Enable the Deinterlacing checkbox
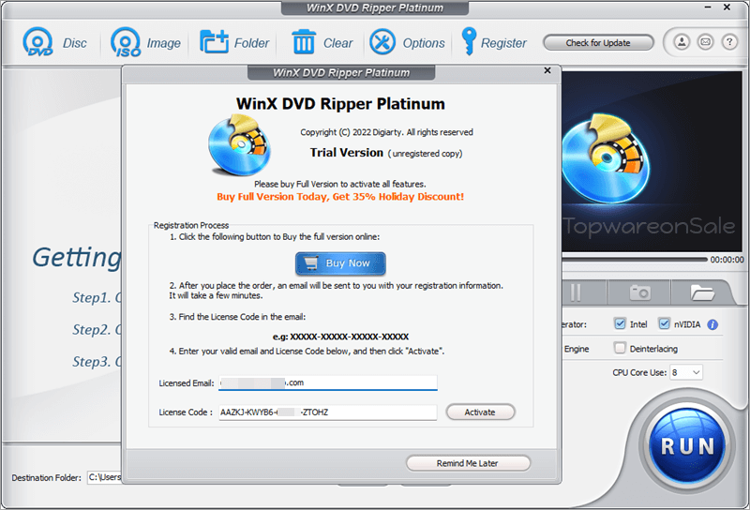Viewport: 750px width, 510px height. coord(620,348)
